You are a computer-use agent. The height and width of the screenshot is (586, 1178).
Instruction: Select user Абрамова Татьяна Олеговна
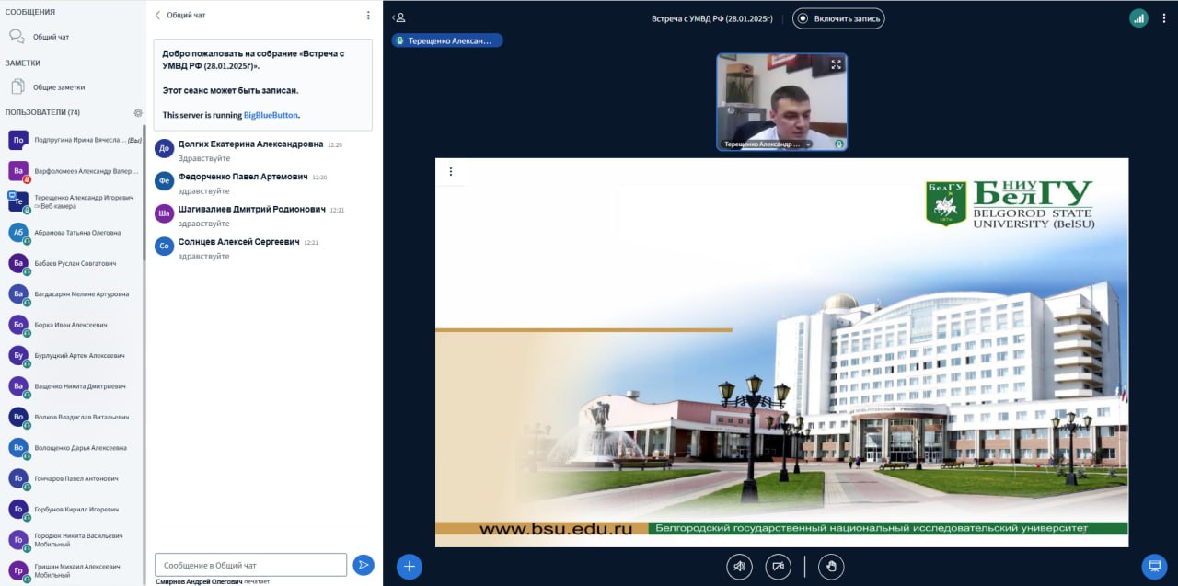click(74, 233)
